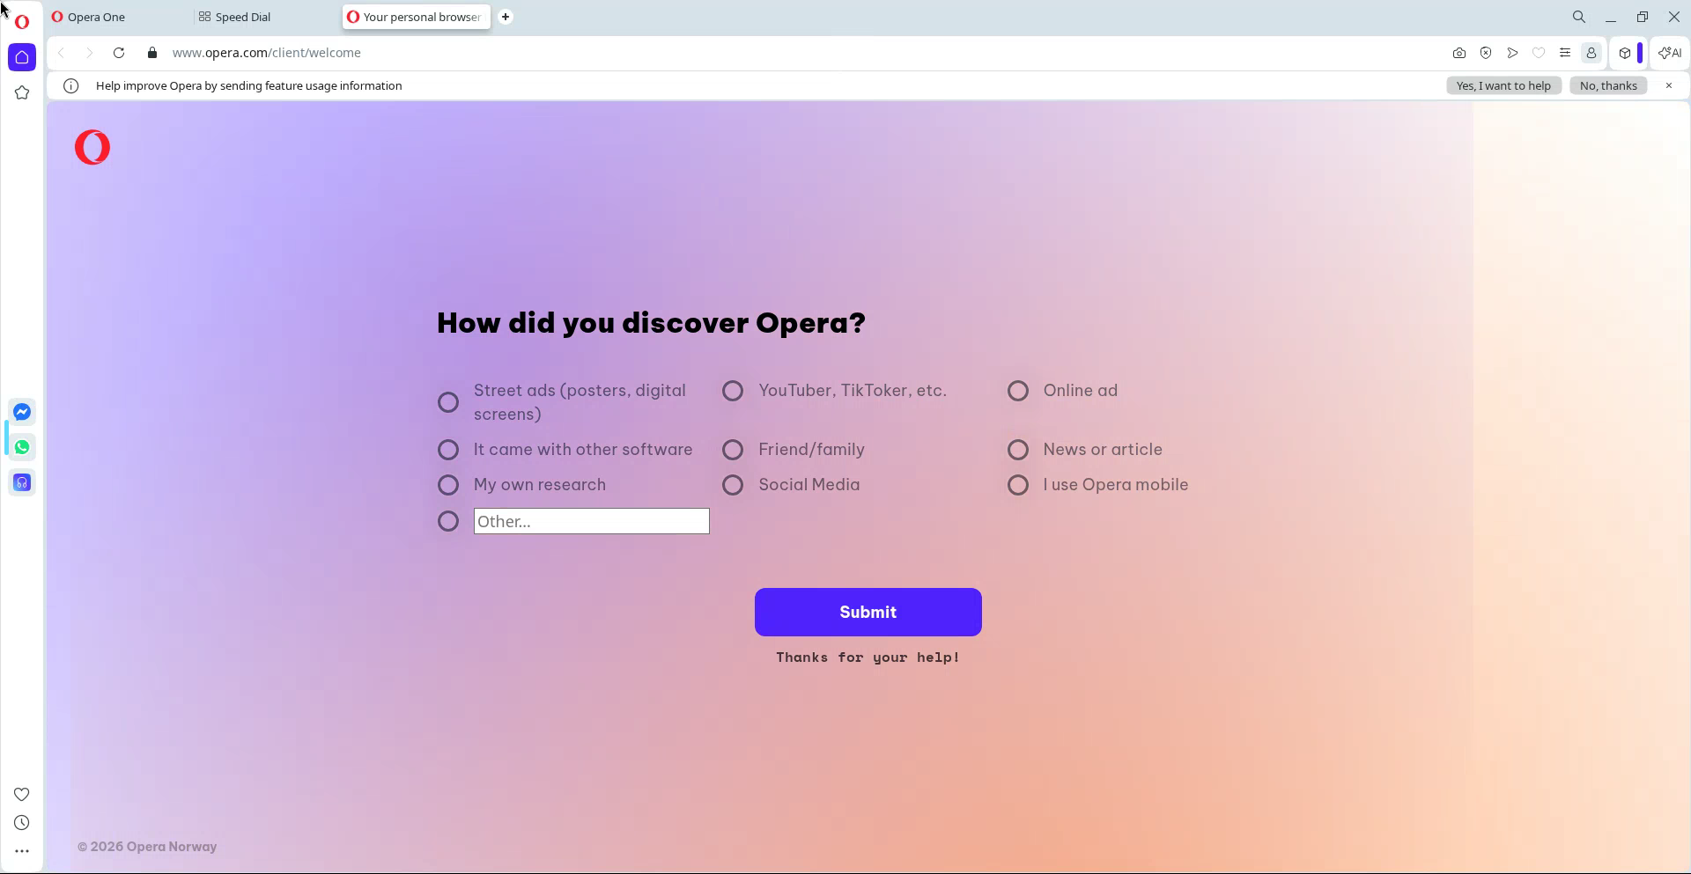
Task: Open WhatsApp in the sidebar
Action: click(x=22, y=447)
